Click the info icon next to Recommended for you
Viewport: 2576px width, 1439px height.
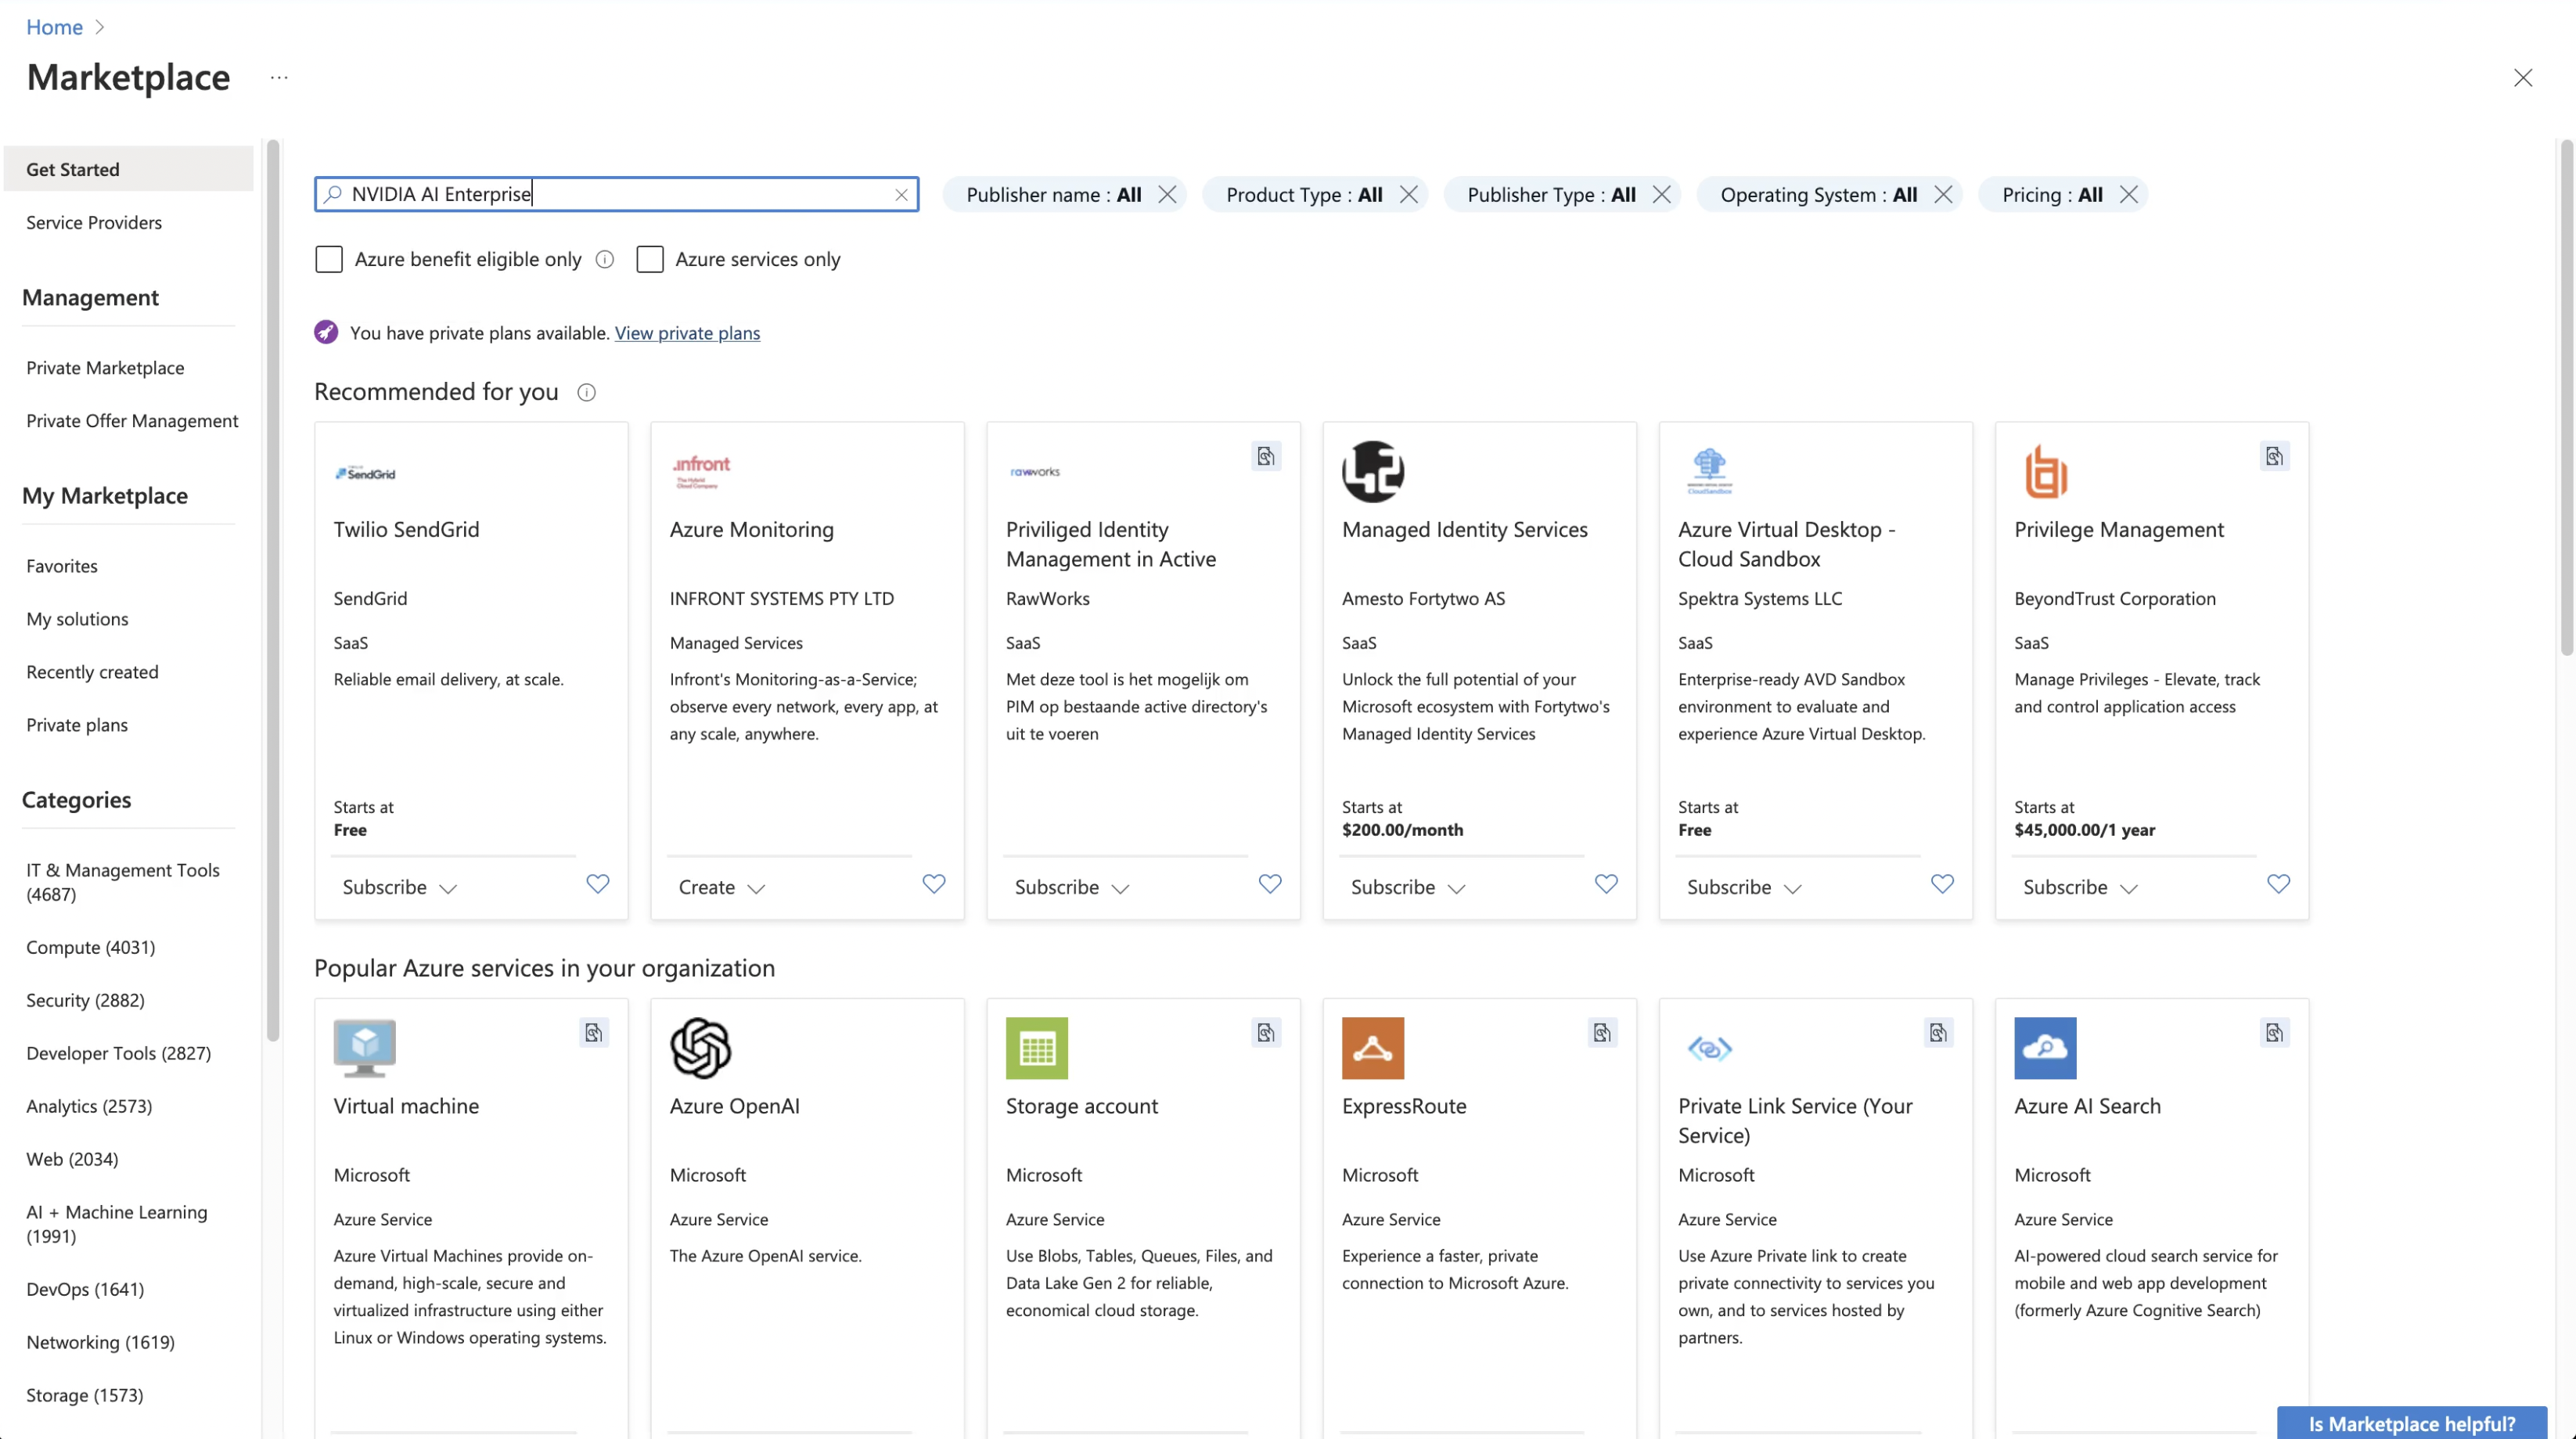click(x=587, y=392)
